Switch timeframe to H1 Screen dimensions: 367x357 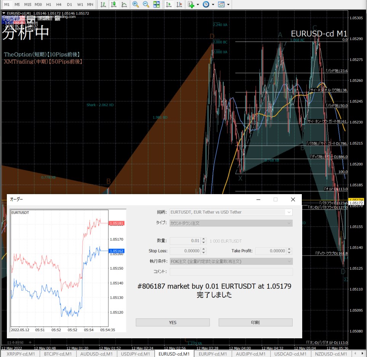(48, 5)
